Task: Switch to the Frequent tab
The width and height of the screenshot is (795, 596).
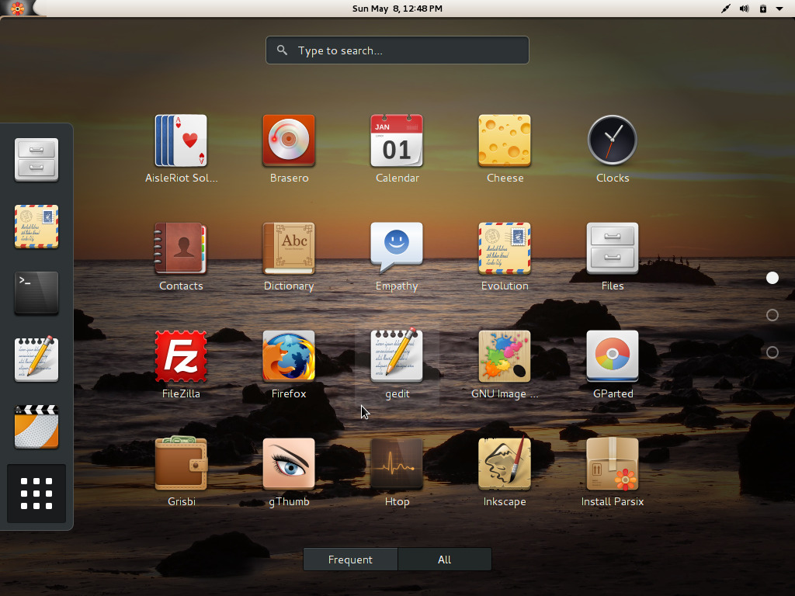Action: click(x=350, y=560)
